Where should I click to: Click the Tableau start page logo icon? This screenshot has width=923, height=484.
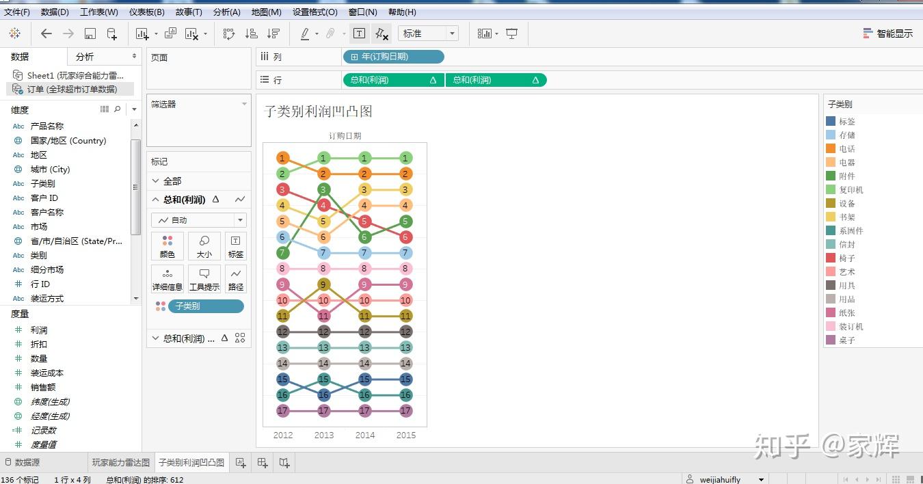tap(14, 33)
